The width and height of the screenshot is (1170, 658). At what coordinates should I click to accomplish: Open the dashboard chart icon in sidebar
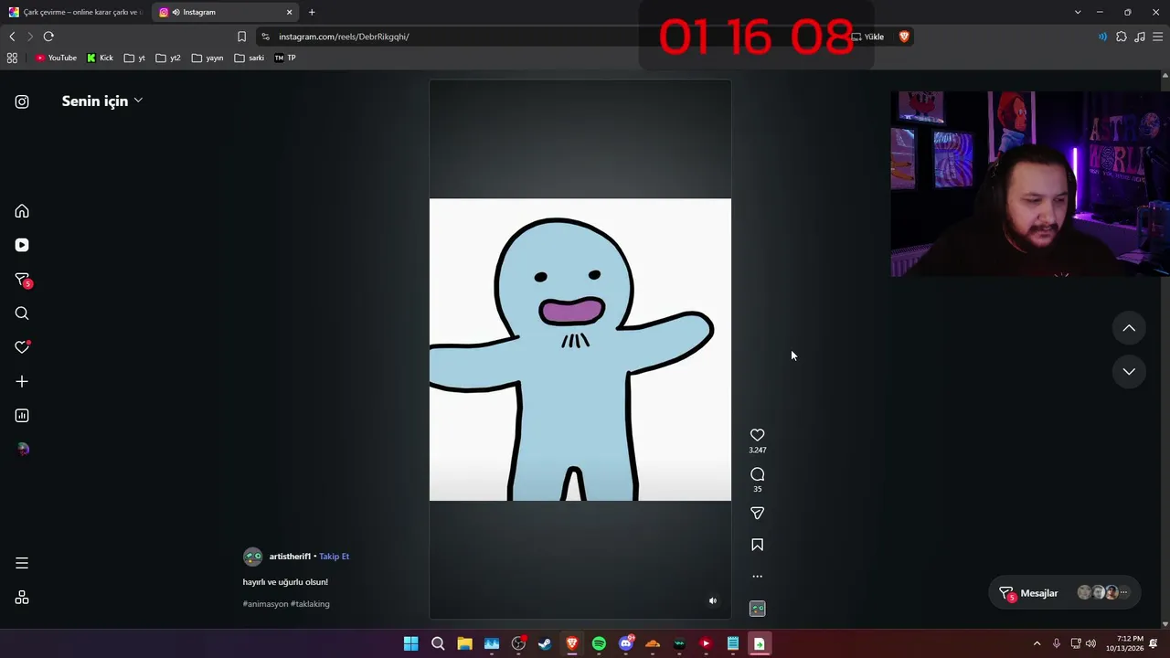[x=22, y=416]
